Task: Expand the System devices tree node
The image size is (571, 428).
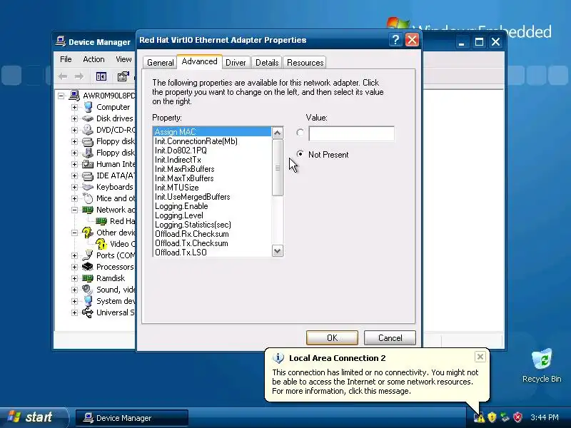Action: pyautogui.click(x=74, y=301)
